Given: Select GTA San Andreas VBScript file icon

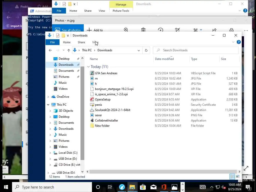Looking at the screenshot, I should pyautogui.click(x=92, y=73).
